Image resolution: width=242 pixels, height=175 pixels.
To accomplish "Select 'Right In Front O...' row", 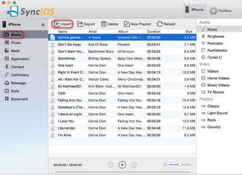I will pyautogui.click(x=122, y=72).
